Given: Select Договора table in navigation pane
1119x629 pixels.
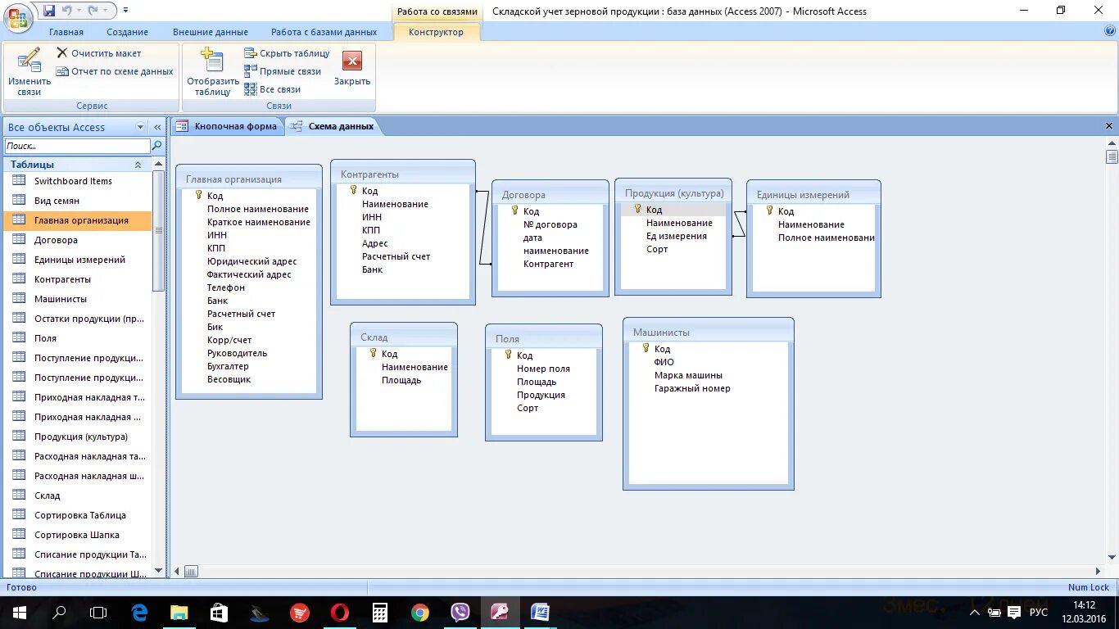Looking at the screenshot, I should pyautogui.click(x=78, y=240).
